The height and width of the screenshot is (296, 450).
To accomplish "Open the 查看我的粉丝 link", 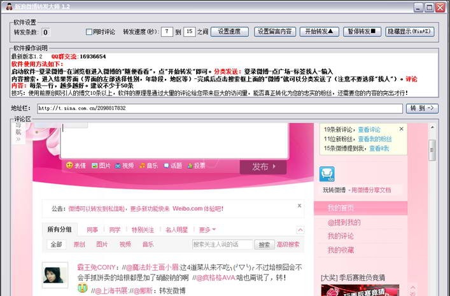I will (x=375, y=139).
